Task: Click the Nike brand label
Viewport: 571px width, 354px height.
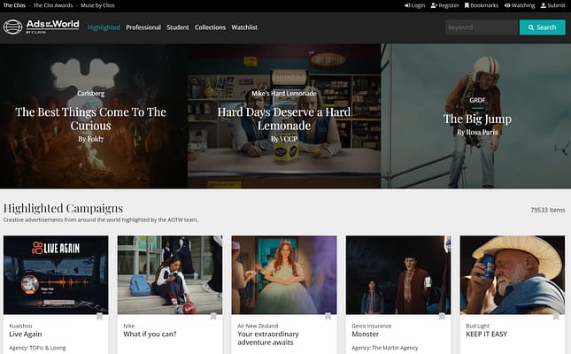Action: pyautogui.click(x=129, y=326)
